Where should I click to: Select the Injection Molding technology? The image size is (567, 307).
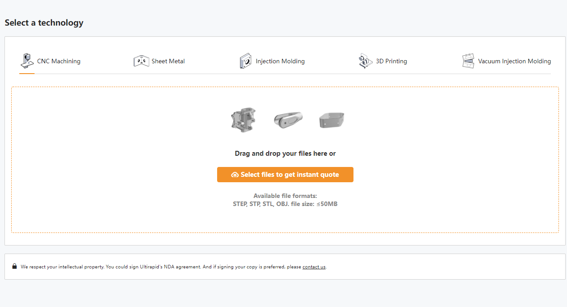(280, 61)
